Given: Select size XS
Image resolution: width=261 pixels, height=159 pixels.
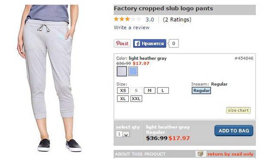Looking at the screenshot, I should pos(123,90).
